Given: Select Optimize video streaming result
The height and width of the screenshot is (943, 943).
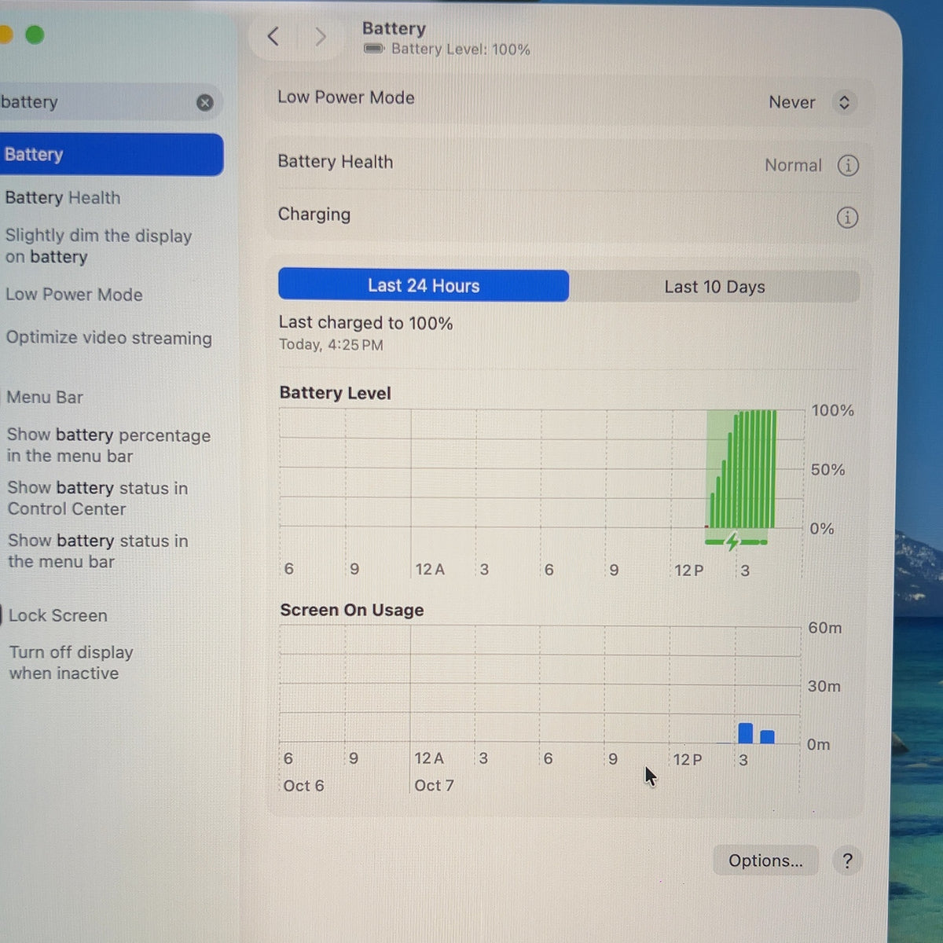Looking at the screenshot, I should (108, 338).
